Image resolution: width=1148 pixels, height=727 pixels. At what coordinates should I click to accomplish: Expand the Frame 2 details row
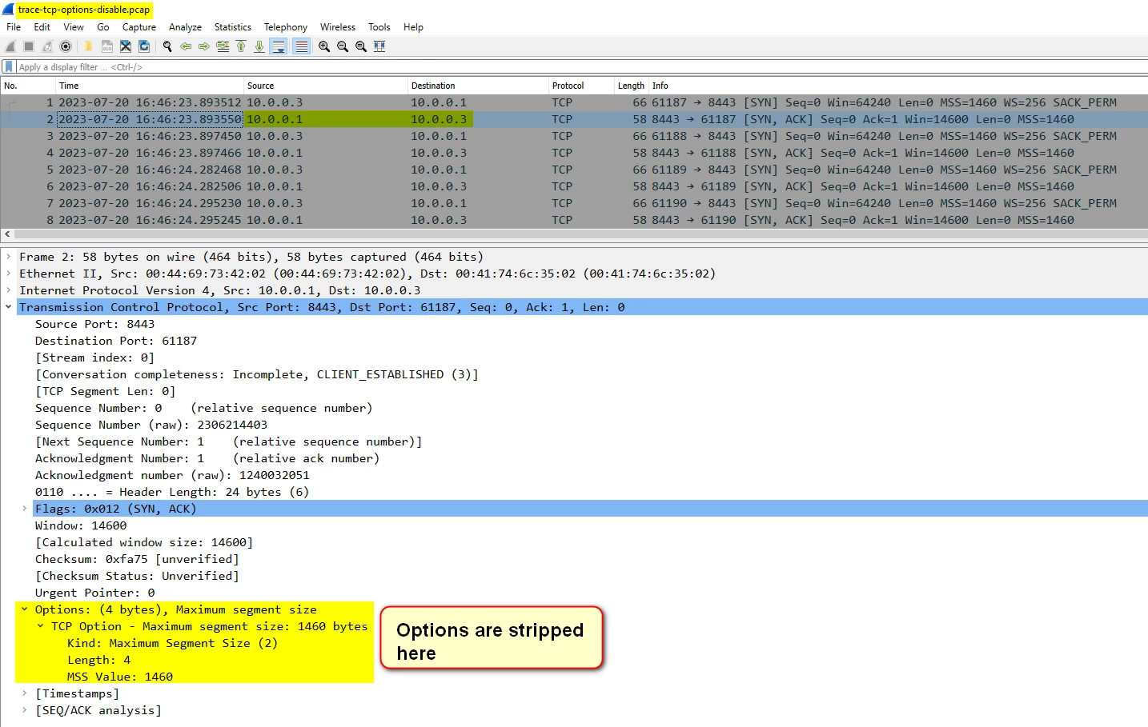(x=9, y=257)
